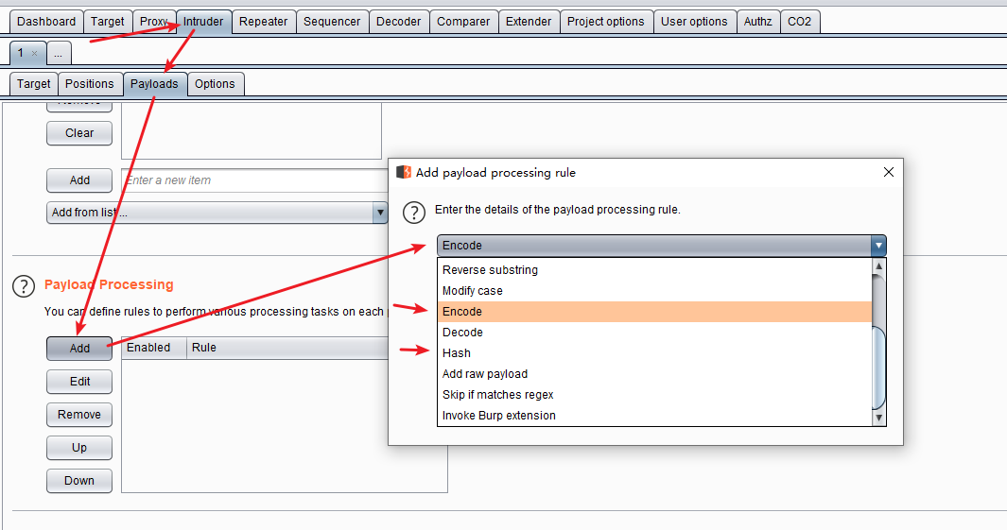Click the help icon in the dialog
The height and width of the screenshot is (530, 1007).
[x=414, y=212]
